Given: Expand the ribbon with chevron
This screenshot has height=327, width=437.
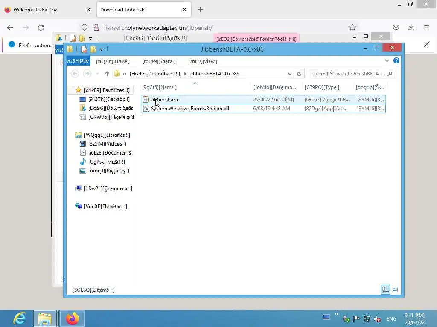Looking at the screenshot, I should point(387,60).
